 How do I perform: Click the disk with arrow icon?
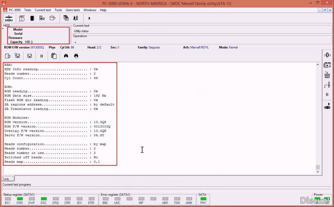pyautogui.click(x=53, y=18)
